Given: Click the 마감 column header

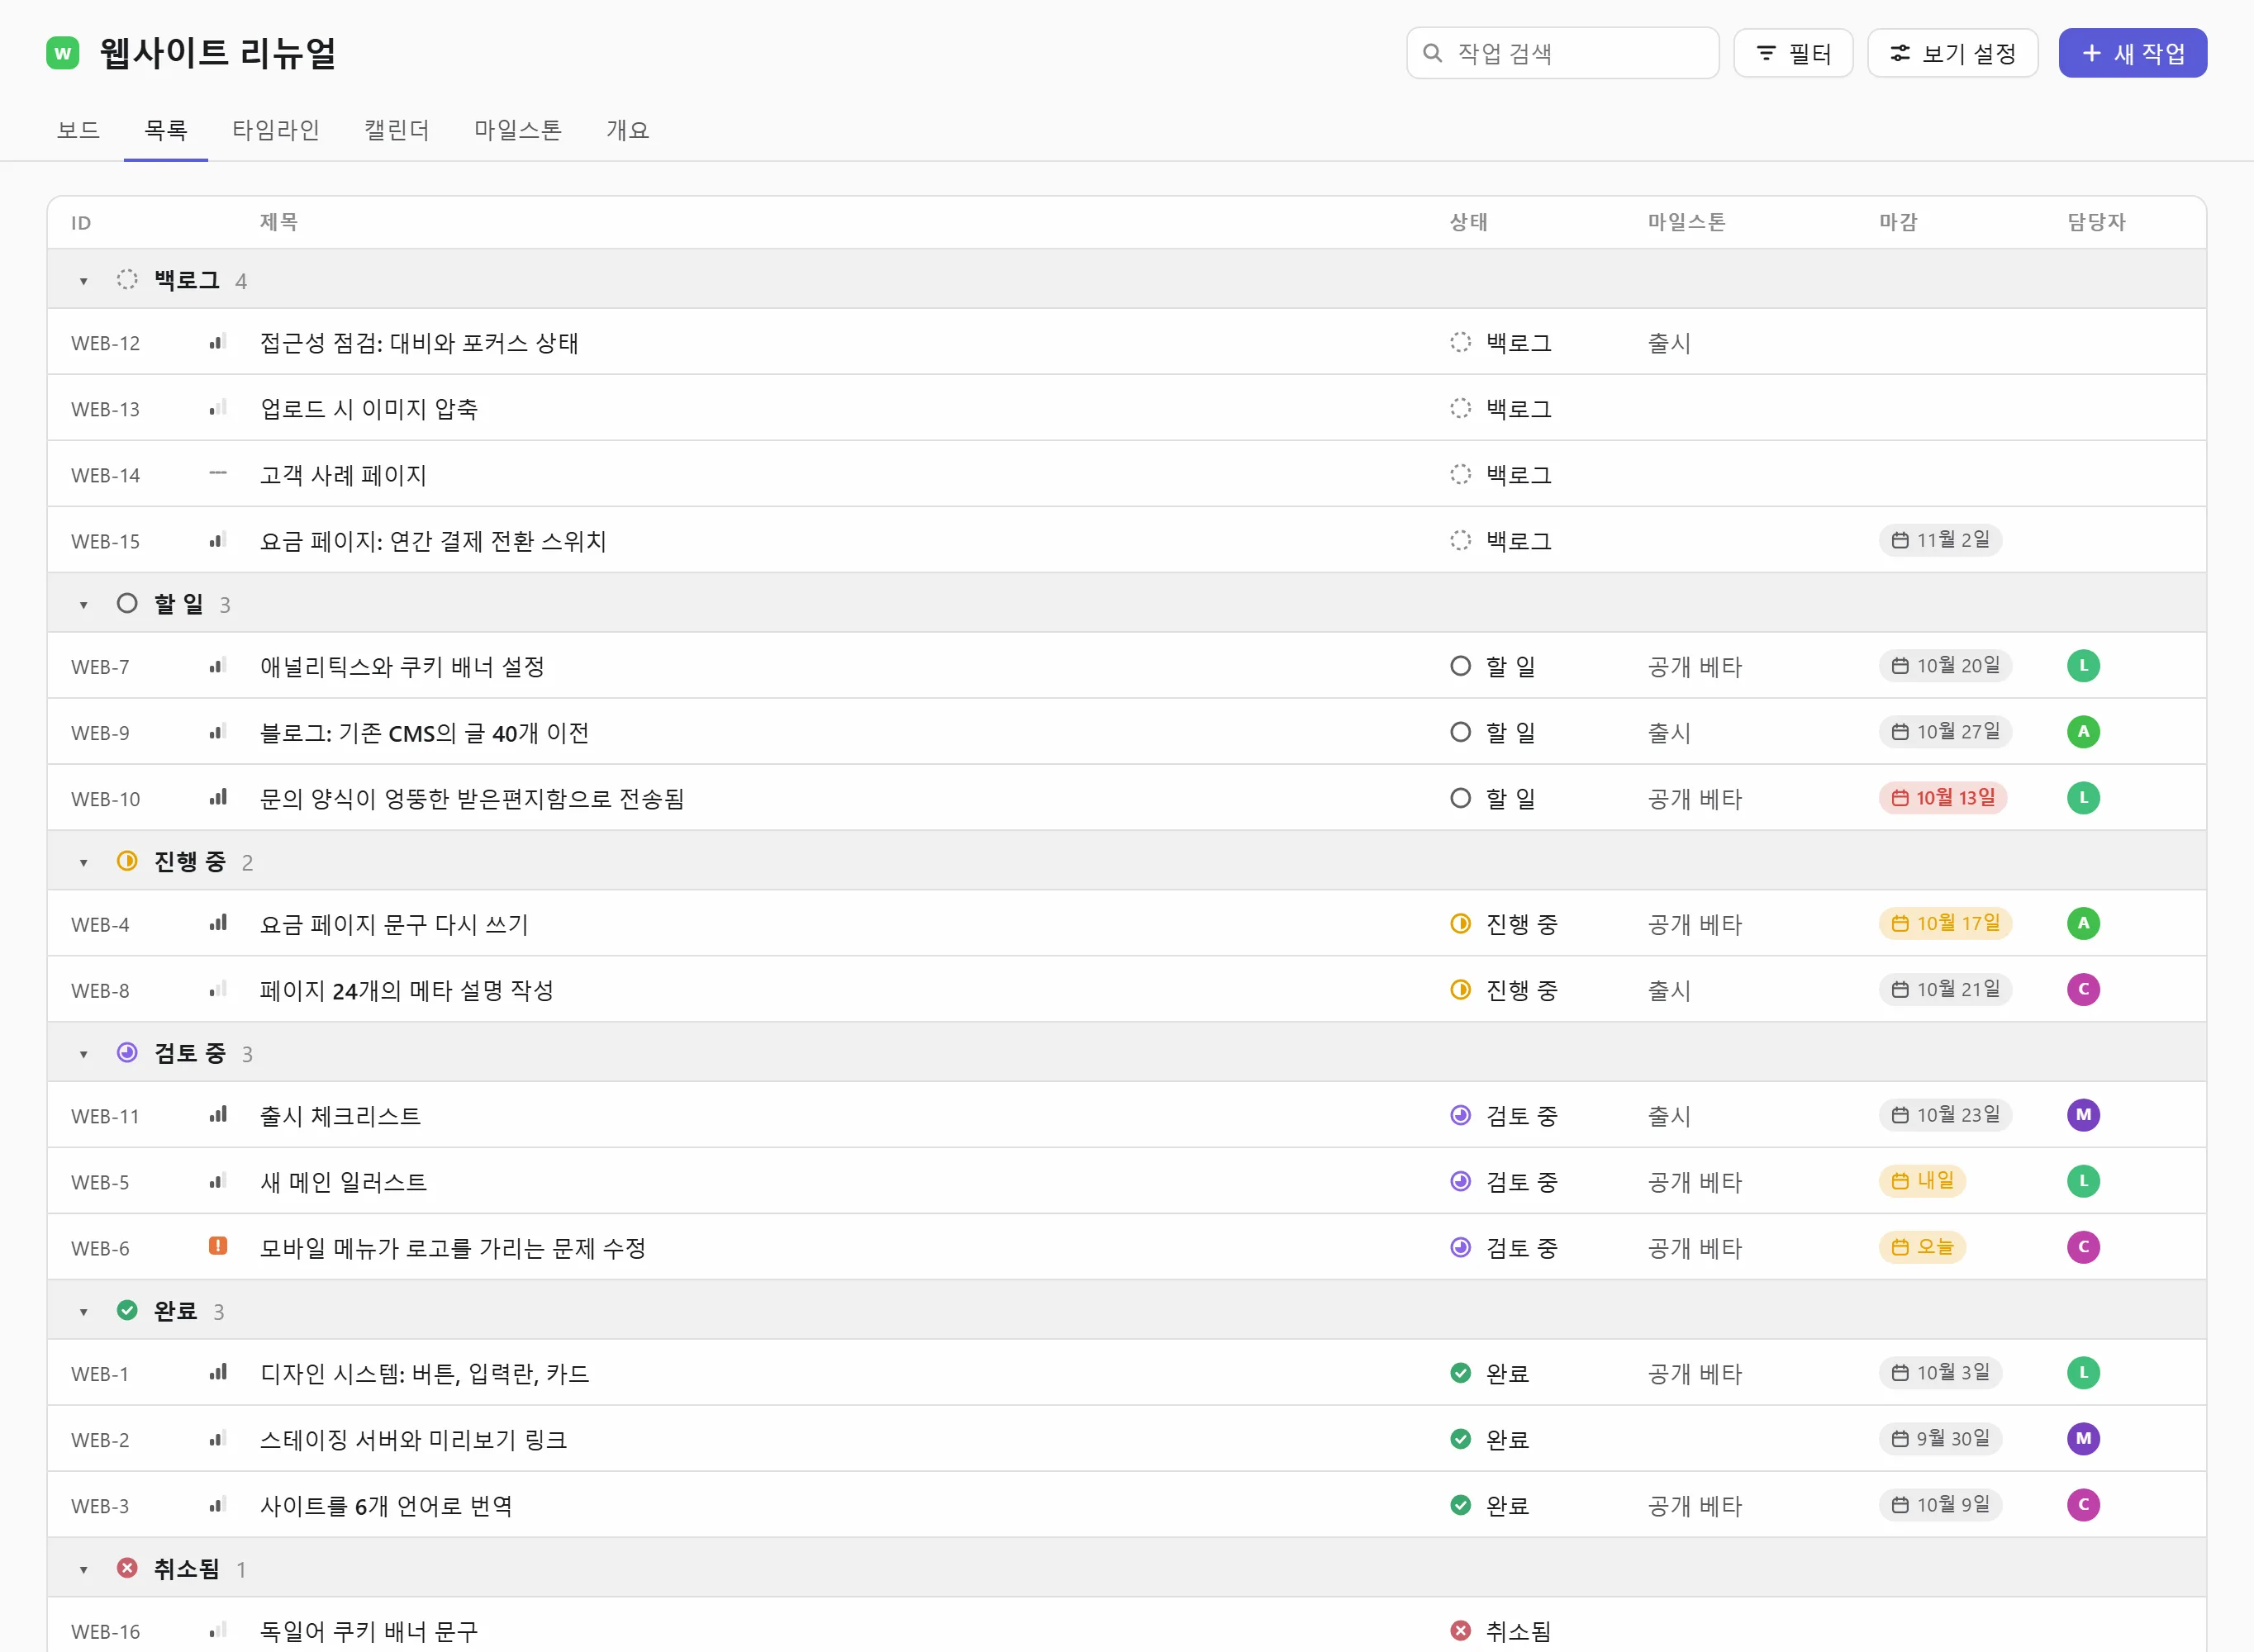Looking at the screenshot, I should 1898,222.
